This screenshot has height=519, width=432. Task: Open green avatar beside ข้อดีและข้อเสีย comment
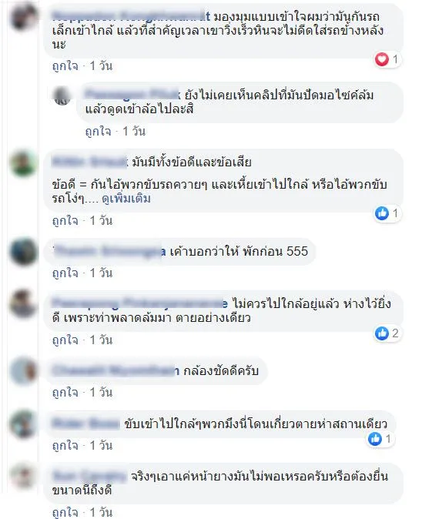point(23,163)
